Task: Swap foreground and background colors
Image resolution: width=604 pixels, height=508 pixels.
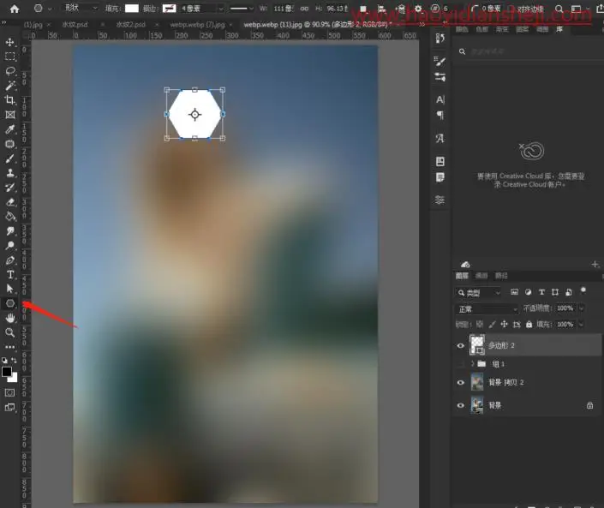Action: click(14, 361)
